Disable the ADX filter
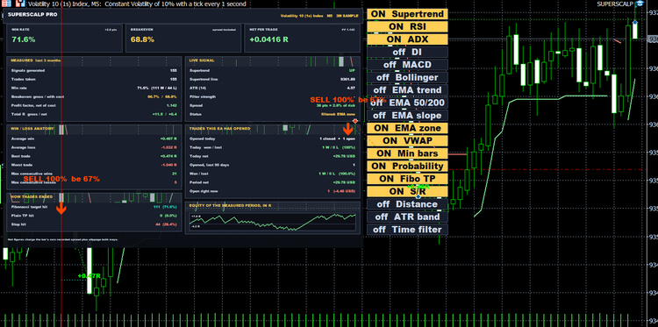 point(407,39)
